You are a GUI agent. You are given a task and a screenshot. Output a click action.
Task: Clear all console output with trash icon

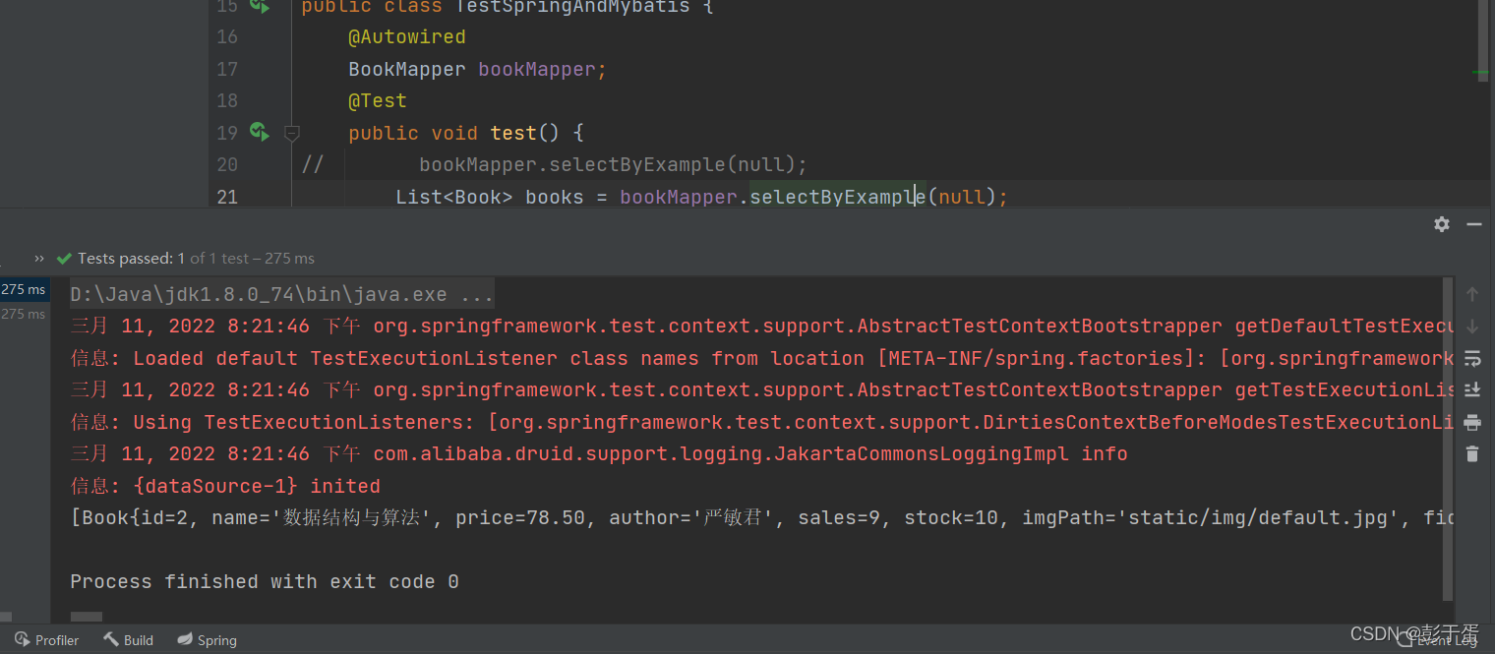[1472, 453]
